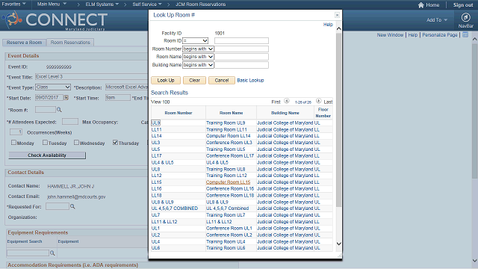Open the NavBar compass icon

click(465, 17)
